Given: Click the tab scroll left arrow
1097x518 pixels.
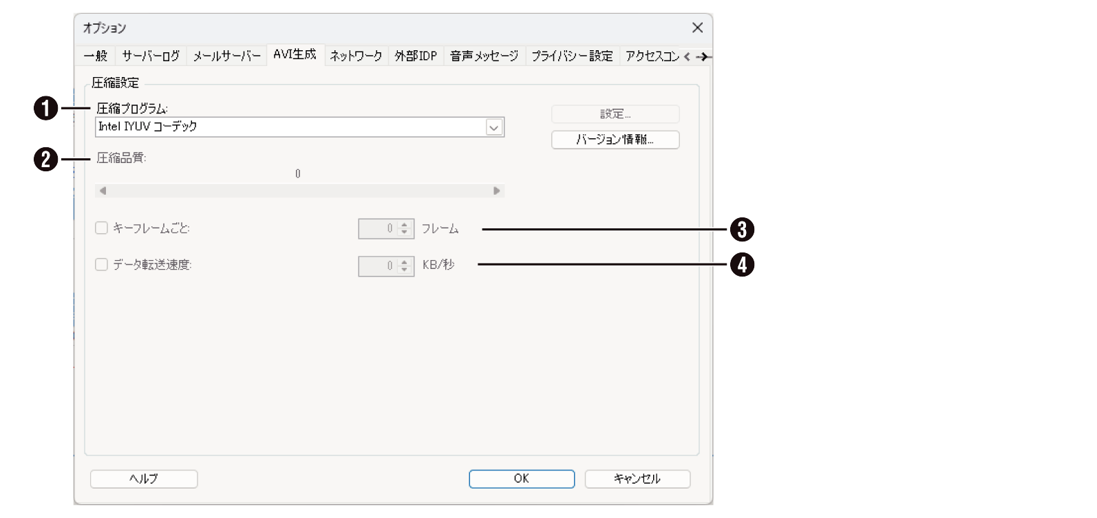Looking at the screenshot, I should [687, 57].
